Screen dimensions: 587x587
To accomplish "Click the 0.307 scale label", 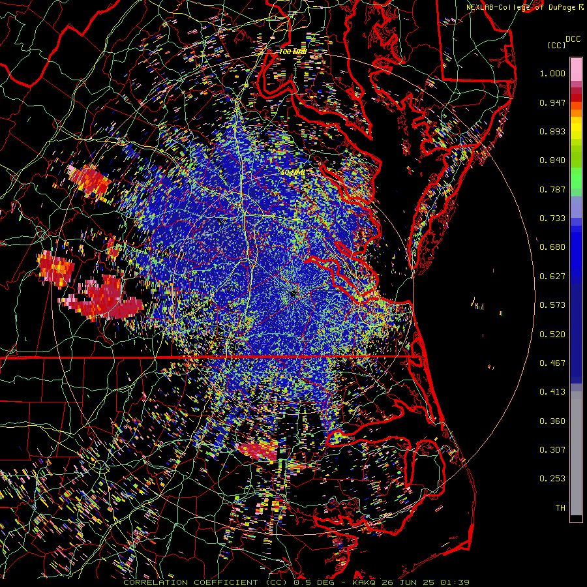I will coord(552,450).
